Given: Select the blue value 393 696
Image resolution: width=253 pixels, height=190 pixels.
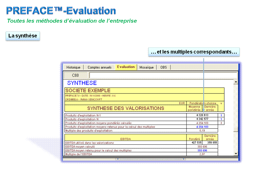Looking at the screenshot, I should [202, 150].
